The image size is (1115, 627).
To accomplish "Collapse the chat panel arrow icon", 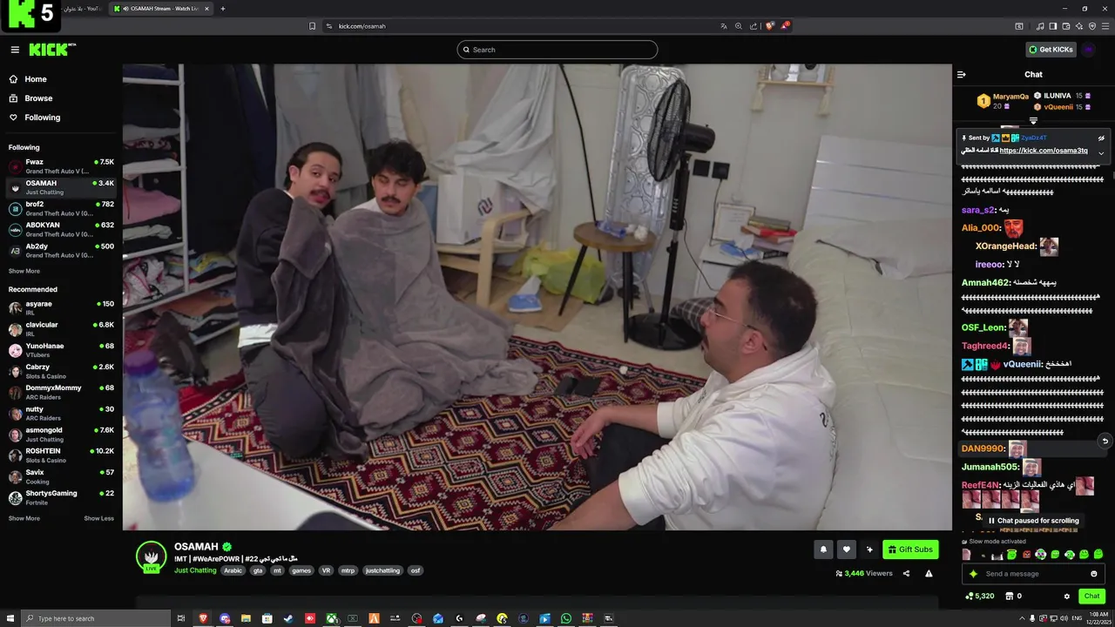I will 962,74.
